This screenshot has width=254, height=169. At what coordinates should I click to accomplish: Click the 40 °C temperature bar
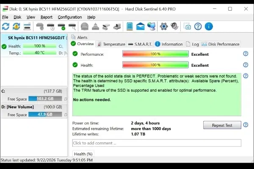tap(39, 53)
